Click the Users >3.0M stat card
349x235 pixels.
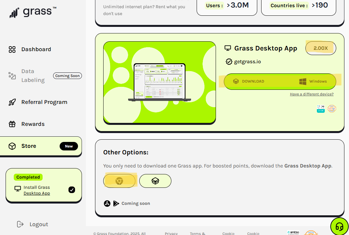pos(227,6)
